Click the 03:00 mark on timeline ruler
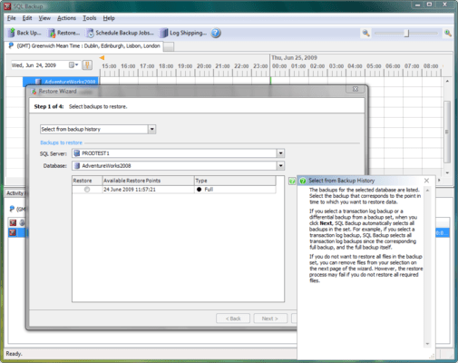 tap(336, 66)
